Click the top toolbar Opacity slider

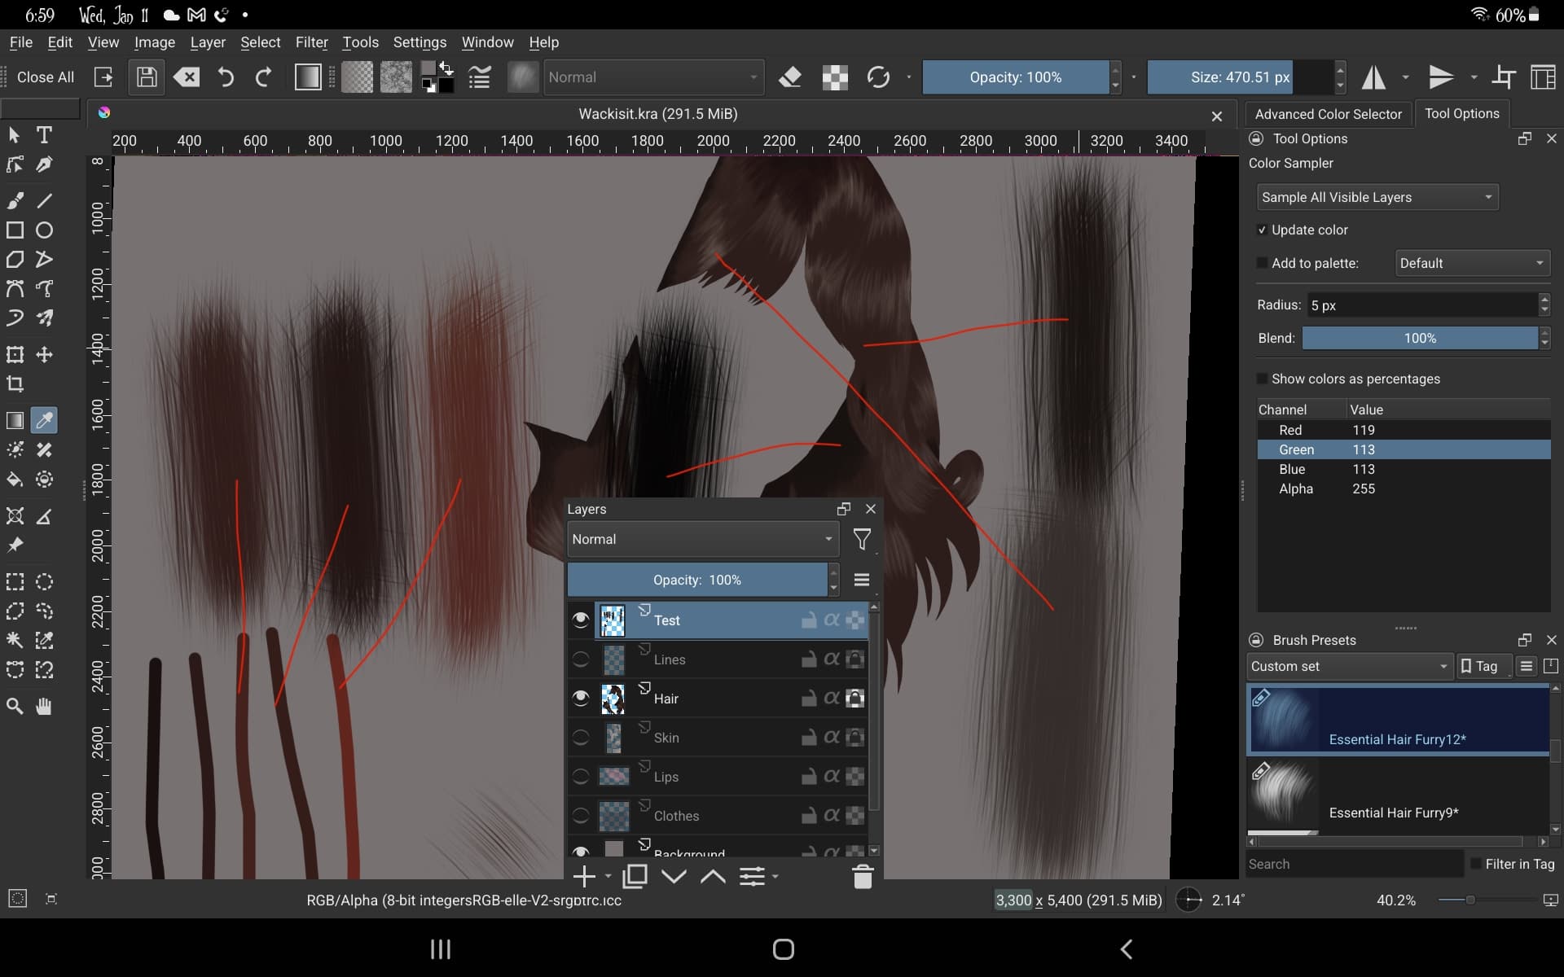(1015, 77)
